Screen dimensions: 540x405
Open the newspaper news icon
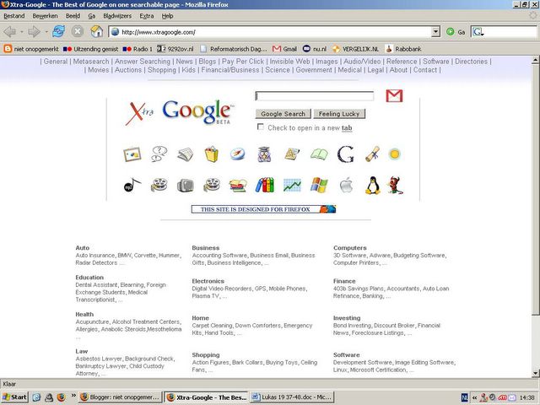click(186, 154)
